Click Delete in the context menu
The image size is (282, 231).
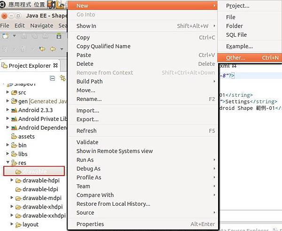(x=142, y=64)
